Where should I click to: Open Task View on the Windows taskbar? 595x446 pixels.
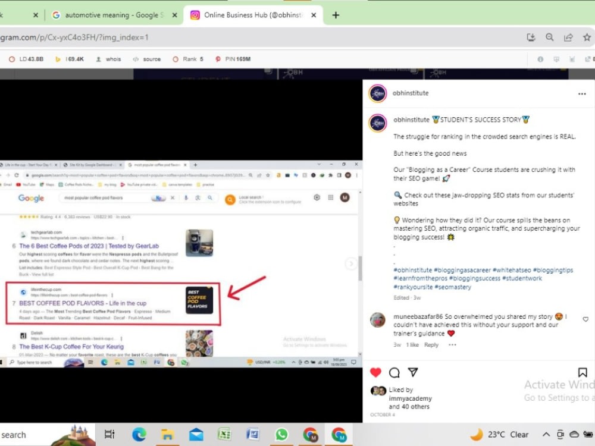(x=109, y=435)
